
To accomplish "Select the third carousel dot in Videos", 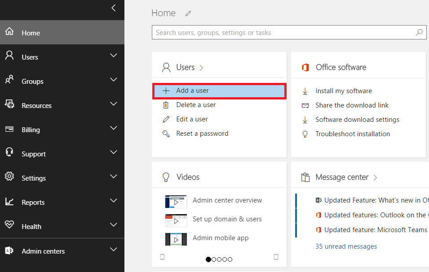I will (219, 259).
